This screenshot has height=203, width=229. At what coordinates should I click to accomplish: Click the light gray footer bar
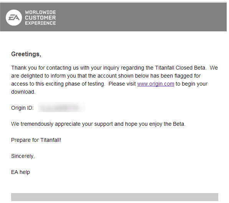pos(115,197)
